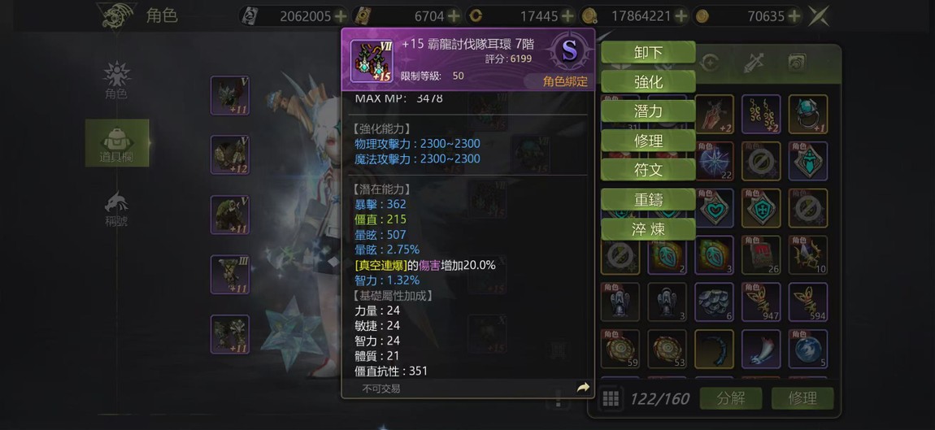Choose 符文 from the item action menu
Viewport: 935px width, 430px height.
[648, 170]
